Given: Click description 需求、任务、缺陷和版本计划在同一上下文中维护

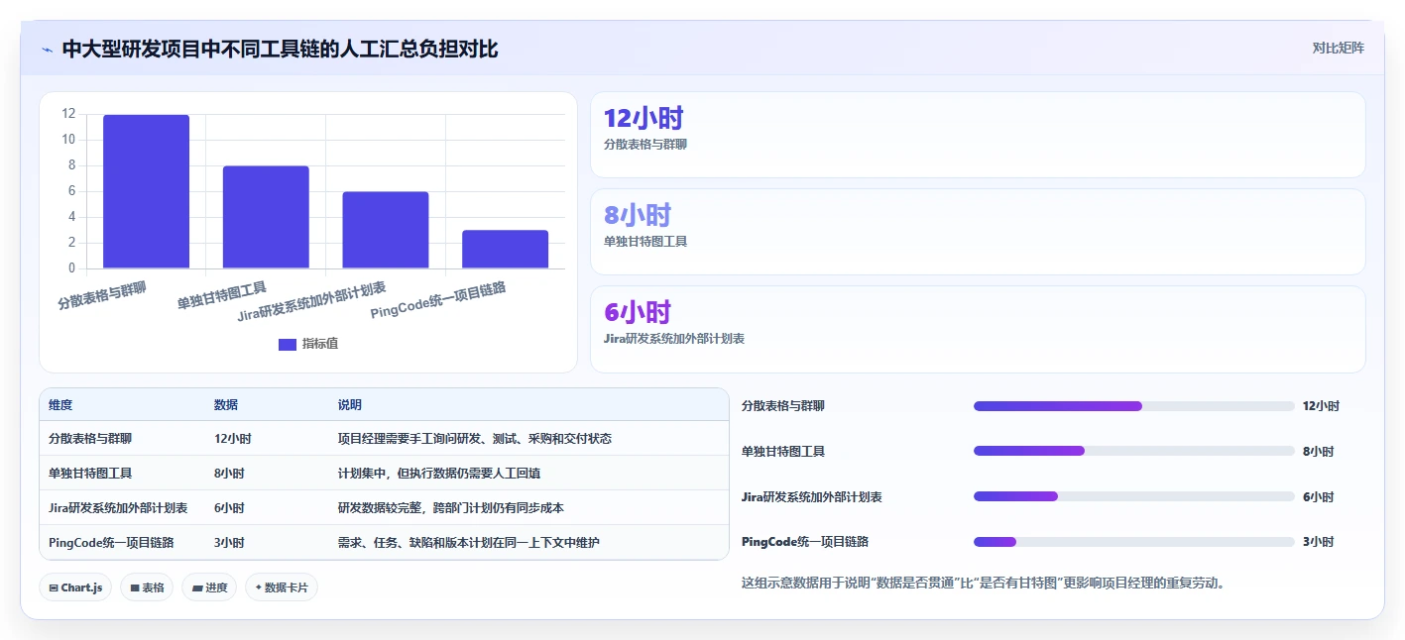Looking at the screenshot, I should click(x=469, y=543).
